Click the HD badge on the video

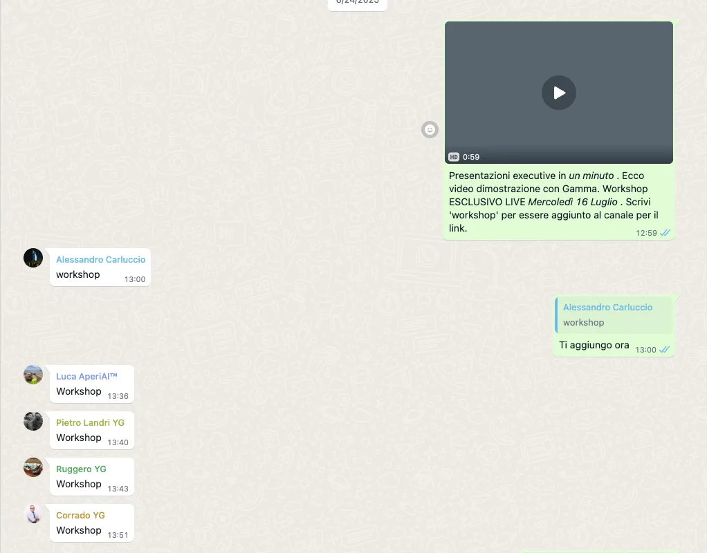click(x=454, y=157)
